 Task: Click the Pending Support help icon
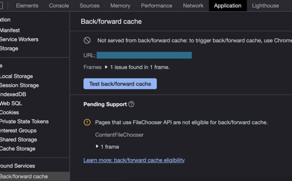[x=131, y=104]
